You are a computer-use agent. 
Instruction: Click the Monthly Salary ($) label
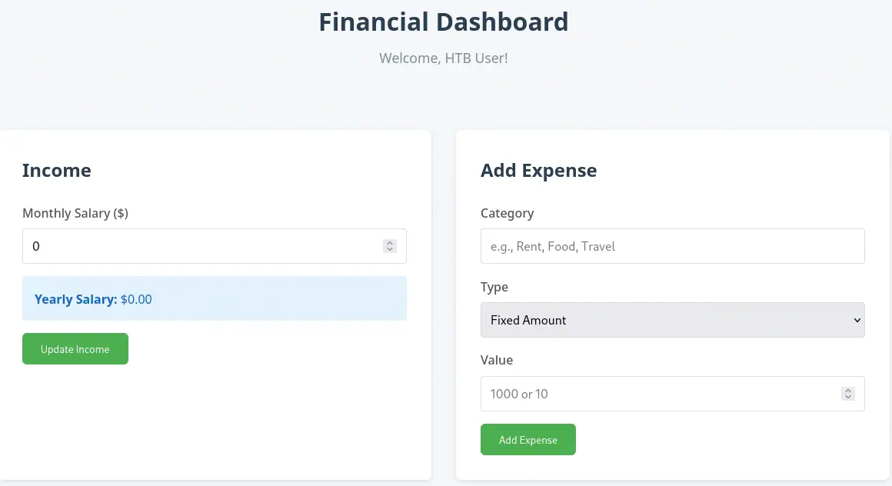75,213
